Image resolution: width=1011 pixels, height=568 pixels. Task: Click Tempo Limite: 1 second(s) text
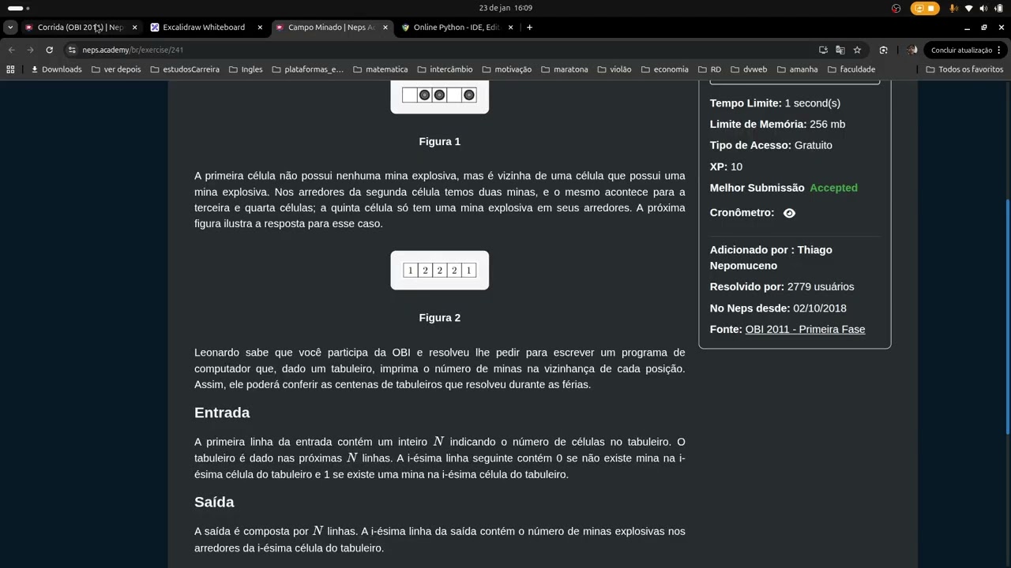[775, 103]
